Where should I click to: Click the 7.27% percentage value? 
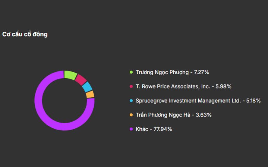coord(202,72)
